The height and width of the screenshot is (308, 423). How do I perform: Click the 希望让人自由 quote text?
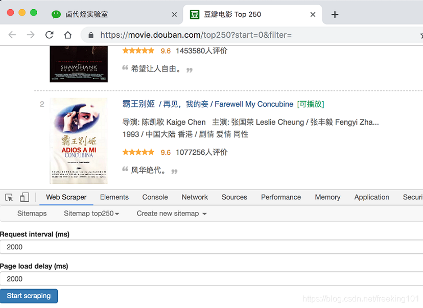pos(156,69)
